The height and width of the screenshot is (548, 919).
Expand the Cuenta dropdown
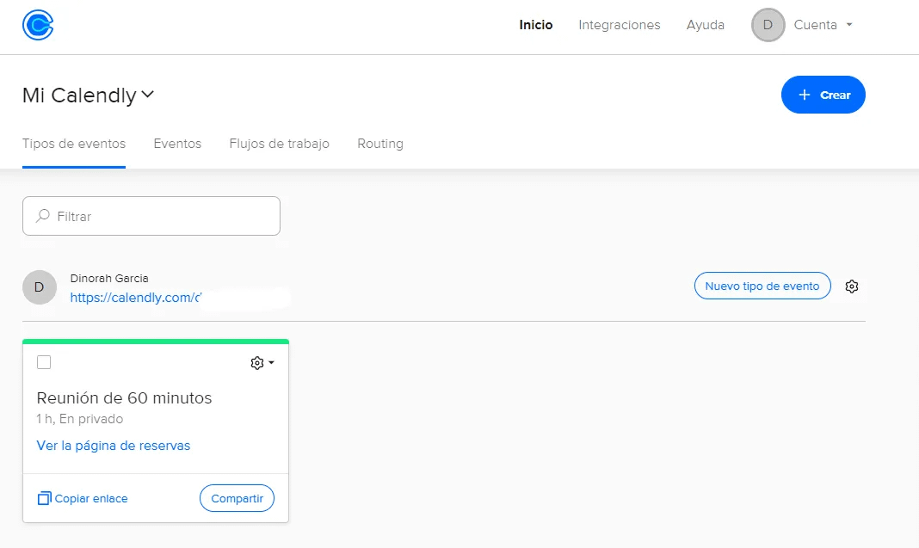point(823,25)
